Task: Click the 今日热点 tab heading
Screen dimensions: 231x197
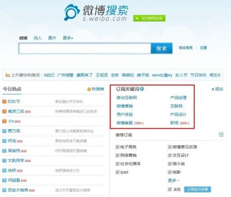Action: (x=12, y=89)
